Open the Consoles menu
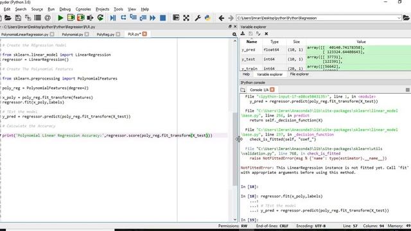Screen dimensions: 411x231 click(x=83, y=9)
